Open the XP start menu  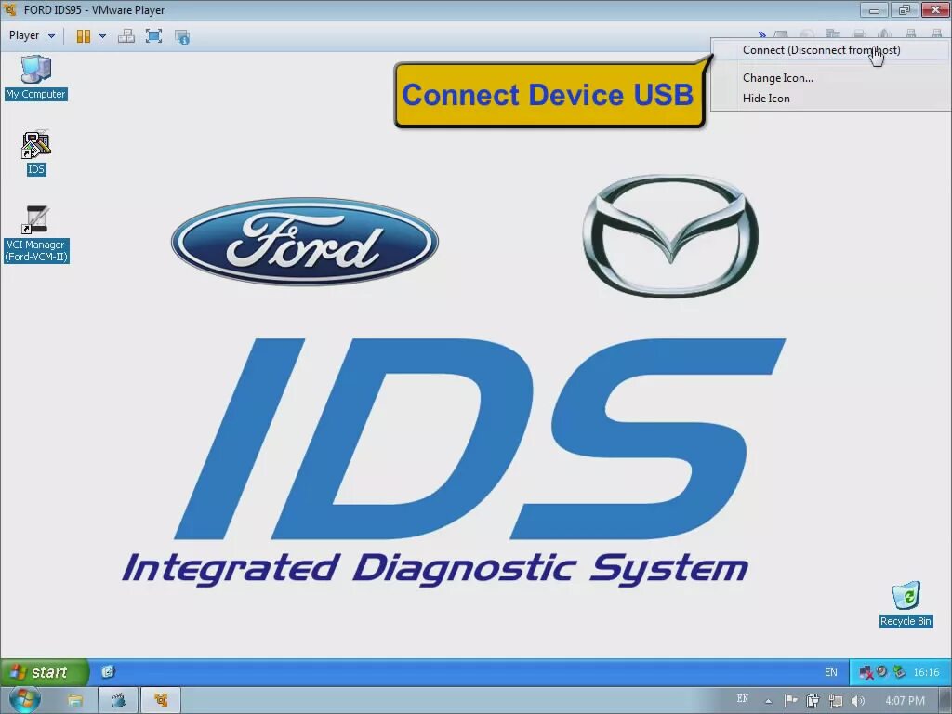[43, 672]
